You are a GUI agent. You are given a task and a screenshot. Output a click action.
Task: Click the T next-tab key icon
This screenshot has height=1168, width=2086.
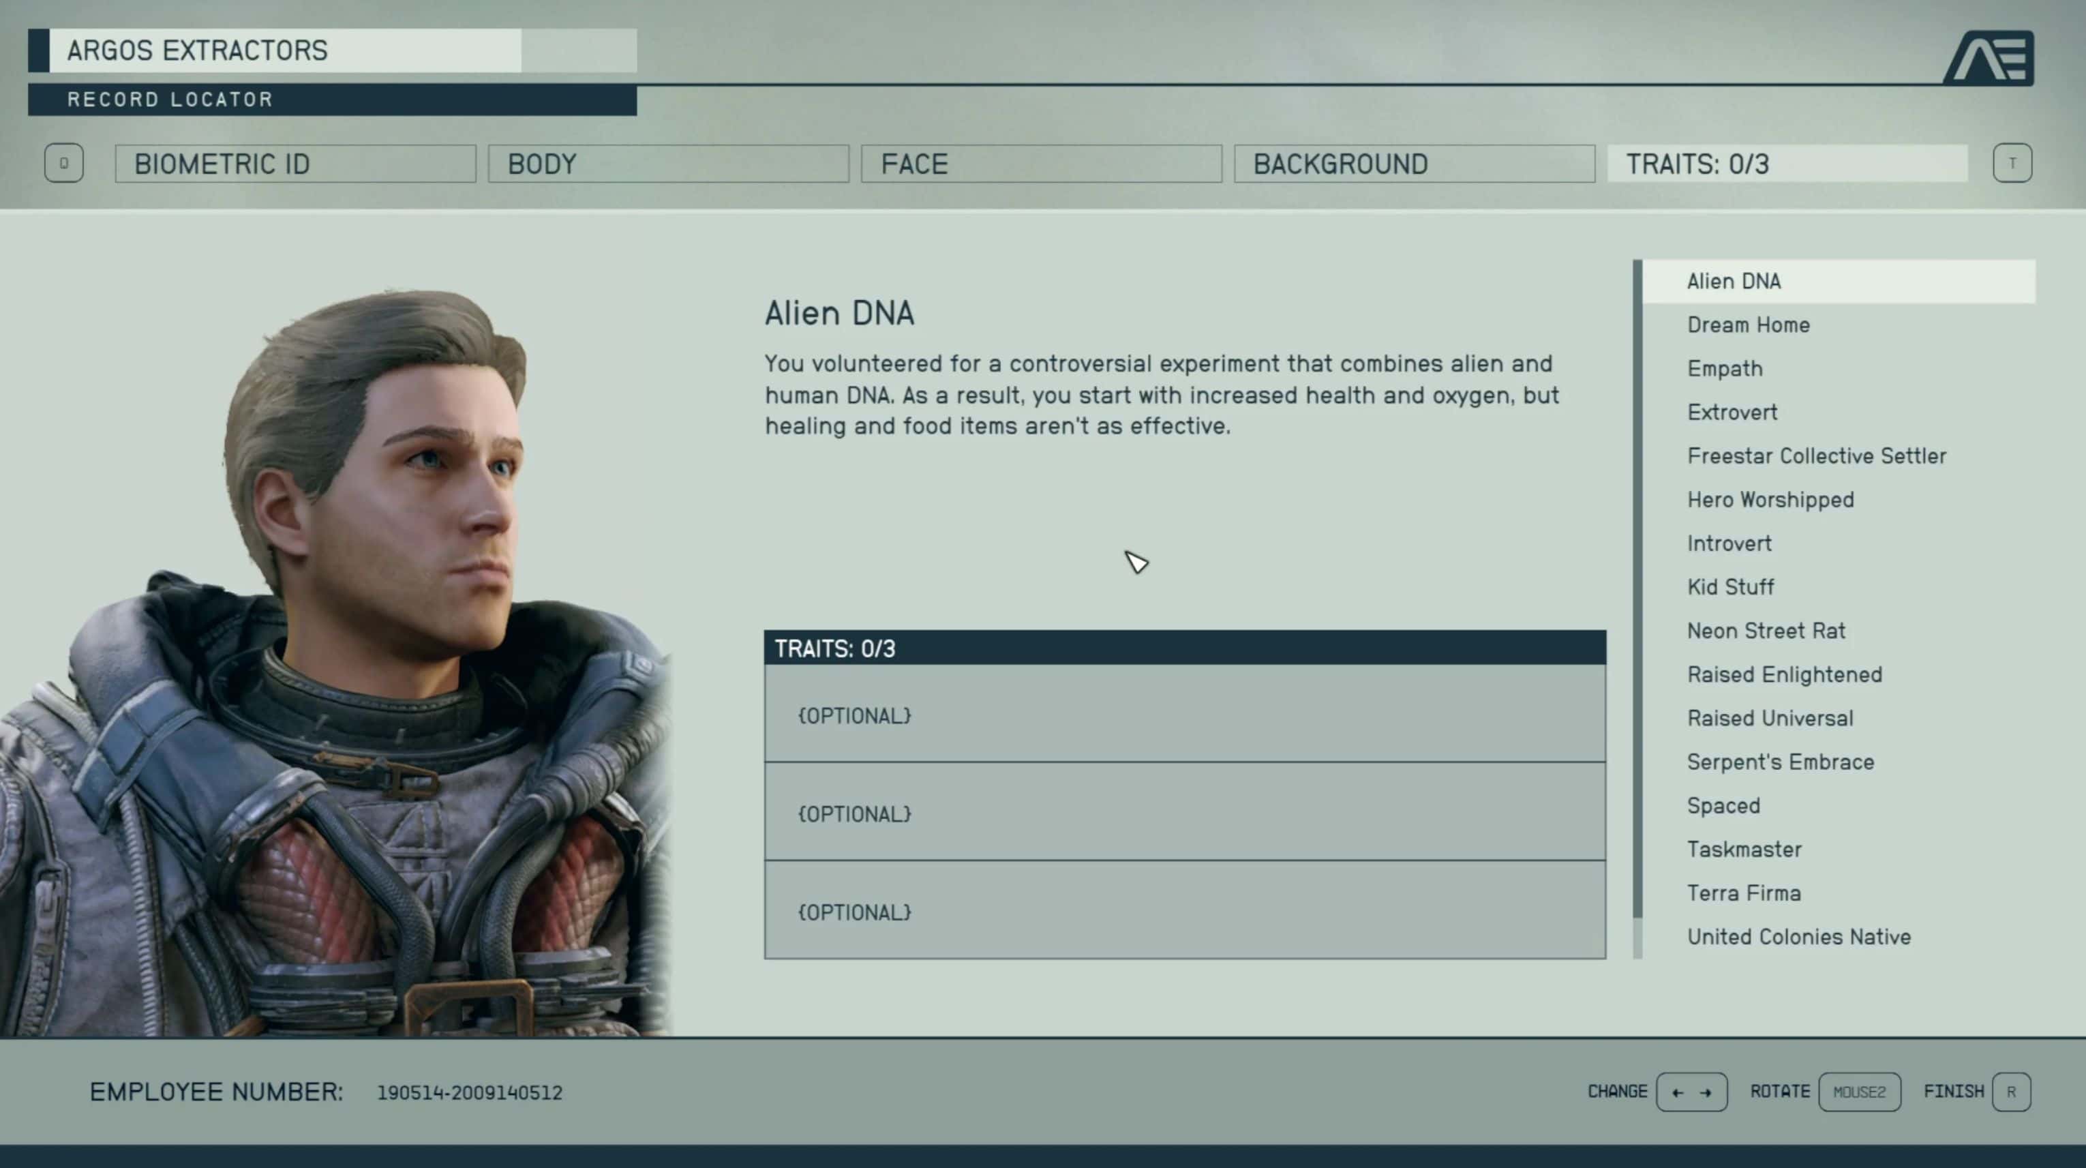(2012, 164)
